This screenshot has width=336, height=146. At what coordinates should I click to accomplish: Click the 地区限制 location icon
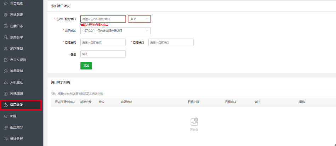(6, 49)
